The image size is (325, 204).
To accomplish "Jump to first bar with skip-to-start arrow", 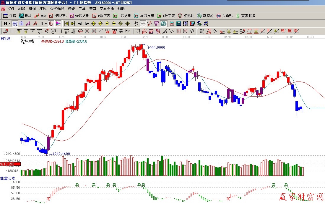I will point(66,24).
